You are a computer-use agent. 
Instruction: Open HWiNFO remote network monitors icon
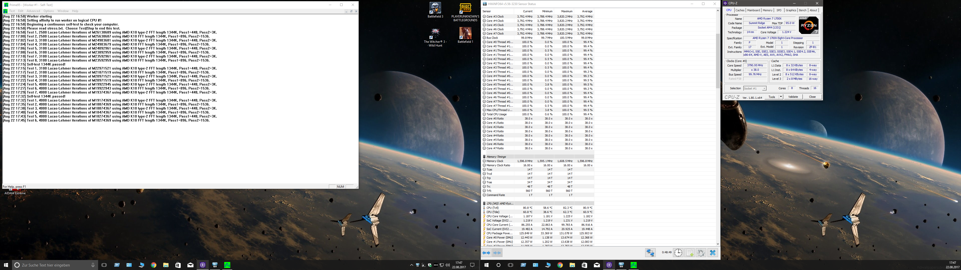[x=650, y=253]
